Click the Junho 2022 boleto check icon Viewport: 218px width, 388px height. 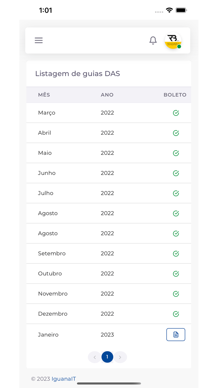[x=176, y=173]
